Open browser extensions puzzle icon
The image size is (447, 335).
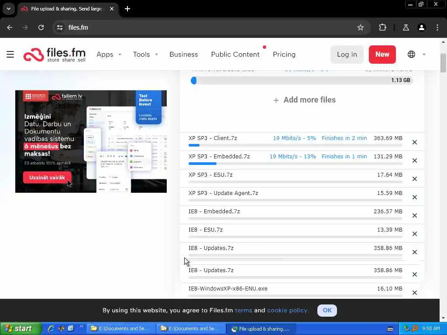click(x=382, y=27)
